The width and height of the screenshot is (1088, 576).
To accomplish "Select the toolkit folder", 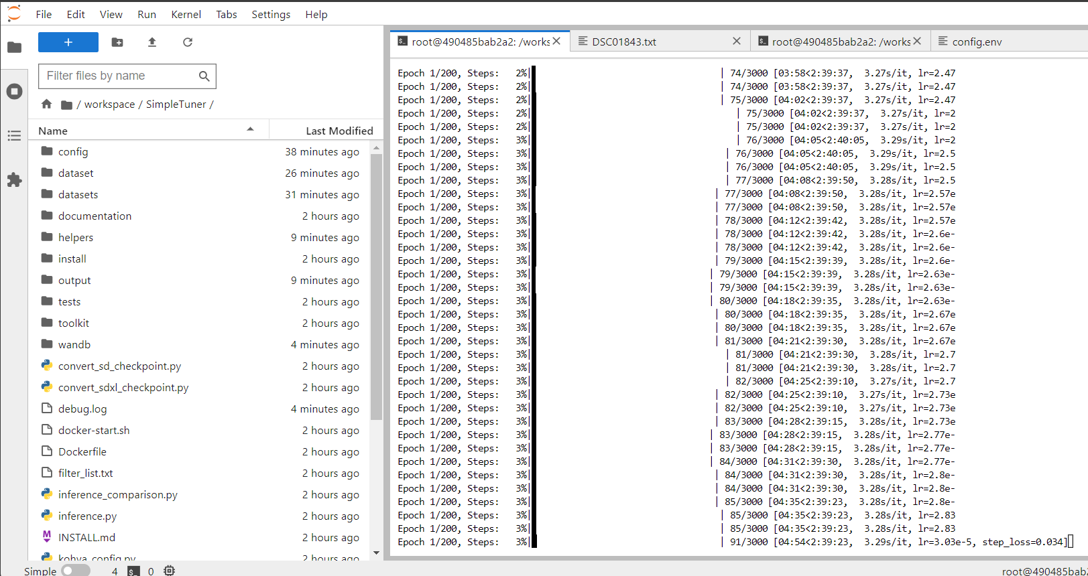I will tap(200, 323).
